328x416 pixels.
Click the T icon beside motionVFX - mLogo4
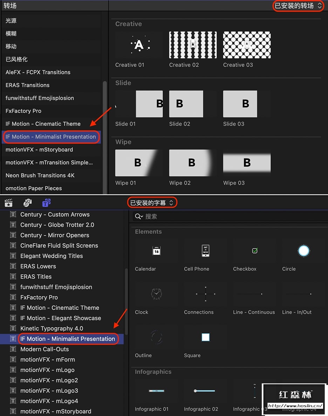click(x=13, y=401)
